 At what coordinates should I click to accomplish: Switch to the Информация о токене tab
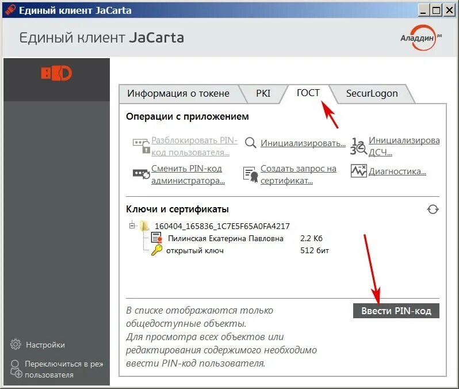click(x=178, y=93)
